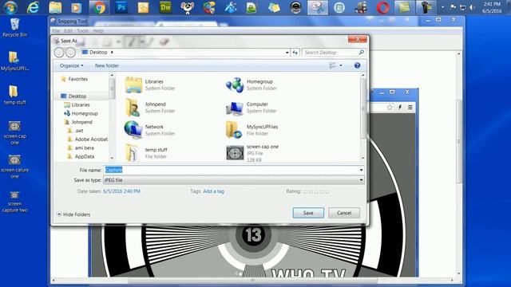The image size is (511, 287).
Task: Open Windows Media Player taskbar icon
Action: coord(76,7)
